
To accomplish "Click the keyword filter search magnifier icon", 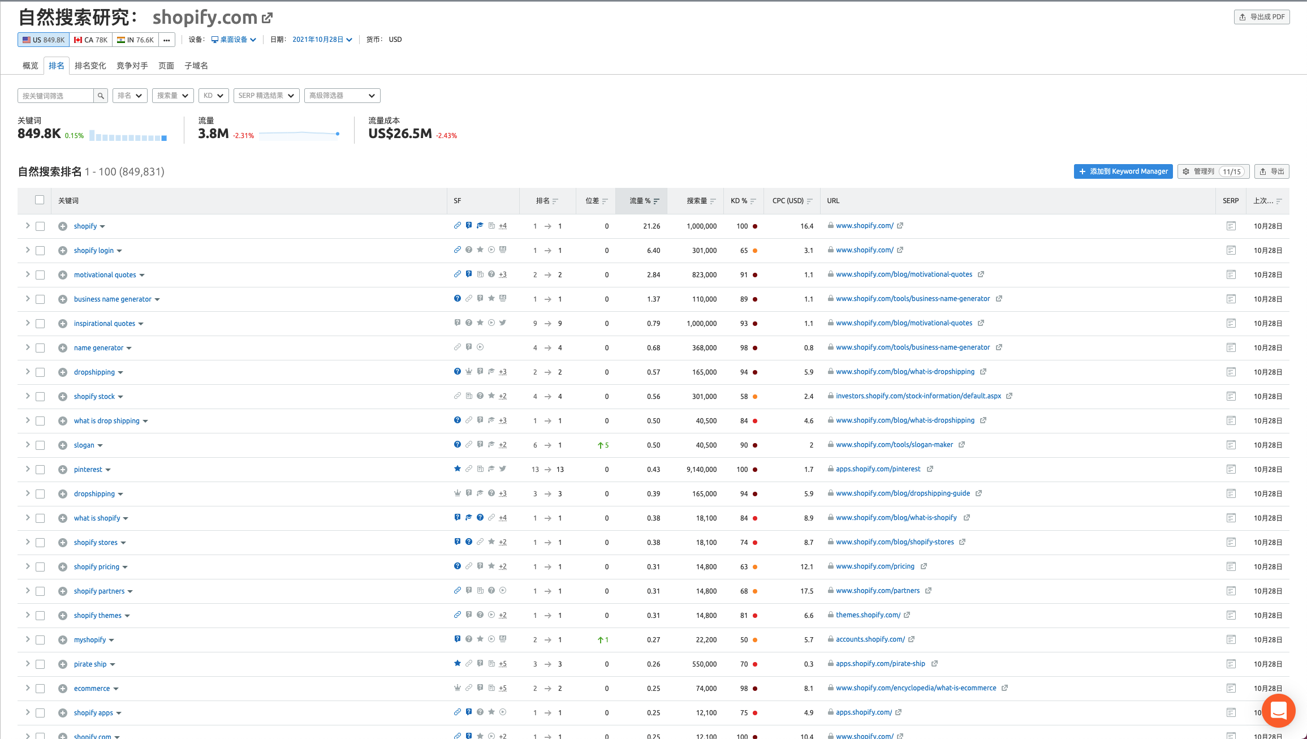I will coord(101,96).
